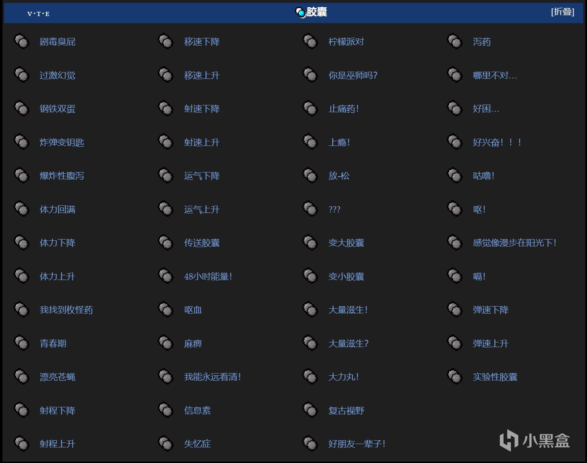The image size is (587, 463).
Task: Open the 变小胶囊 link
Action: tap(346, 277)
